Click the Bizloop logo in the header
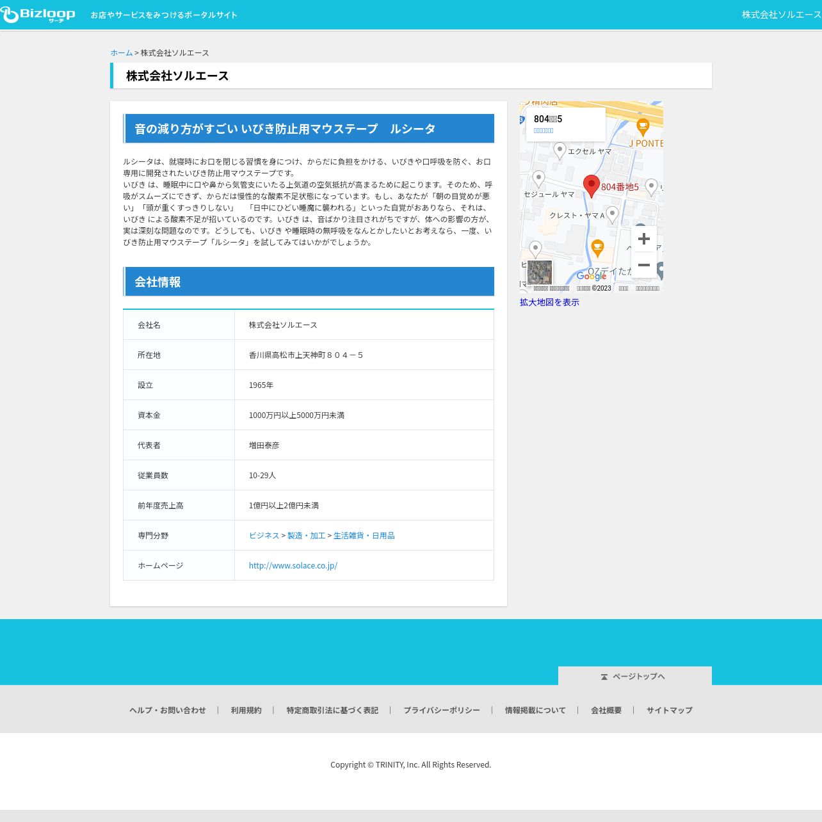 tap(38, 15)
